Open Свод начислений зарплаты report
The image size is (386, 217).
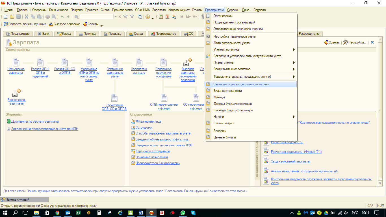click(290, 161)
